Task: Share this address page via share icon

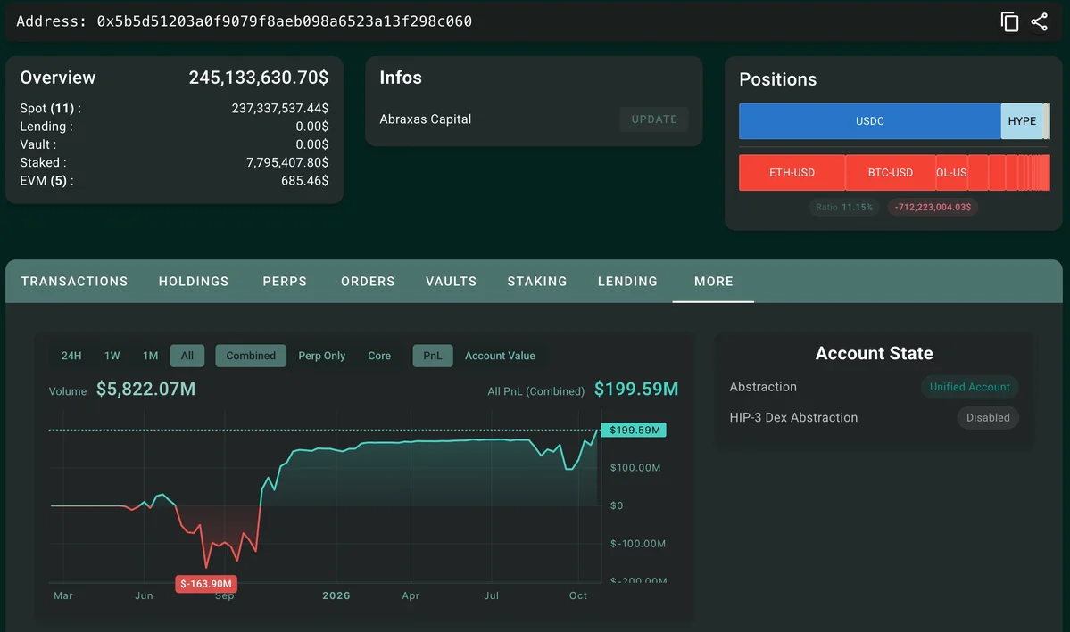Action: [x=1040, y=21]
